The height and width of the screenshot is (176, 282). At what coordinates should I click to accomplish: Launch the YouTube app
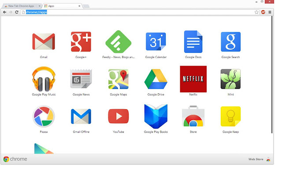coord(119,117)
